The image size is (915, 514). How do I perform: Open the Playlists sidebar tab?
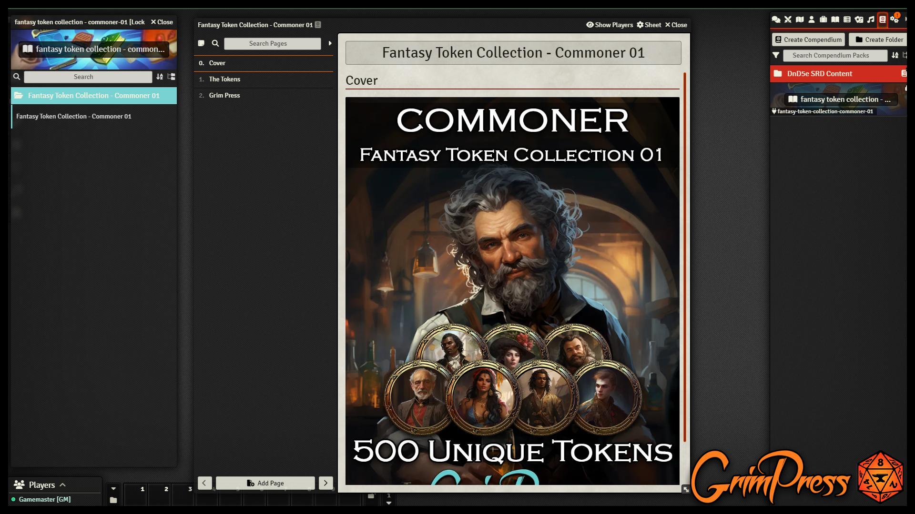(871, 19)
